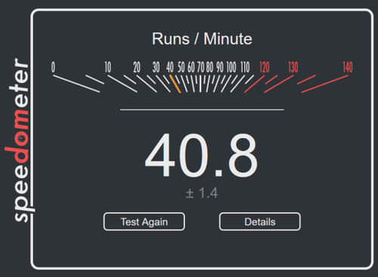
Task: Open the Details button
Action: pos(260,222)
